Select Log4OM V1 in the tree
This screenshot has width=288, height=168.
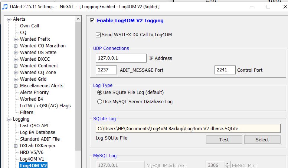[32, 159]
